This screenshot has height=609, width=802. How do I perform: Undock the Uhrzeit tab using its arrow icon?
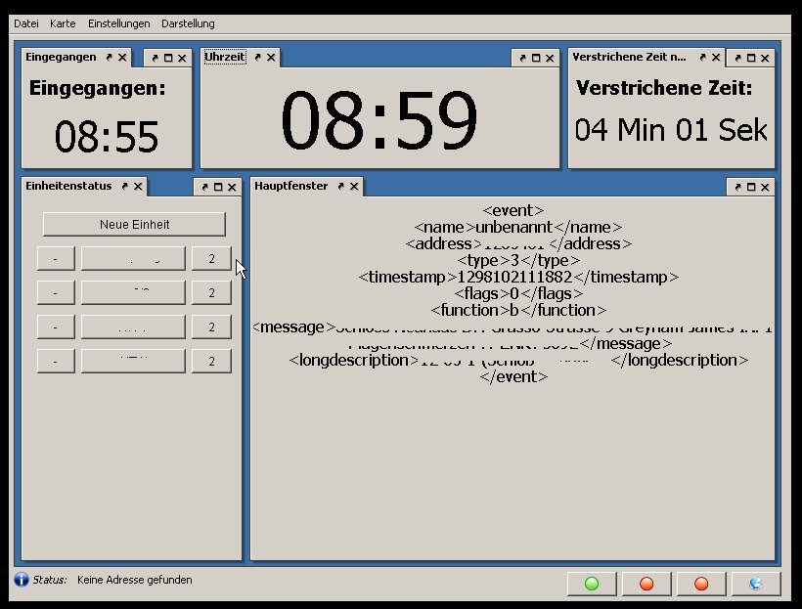point(257,58)
